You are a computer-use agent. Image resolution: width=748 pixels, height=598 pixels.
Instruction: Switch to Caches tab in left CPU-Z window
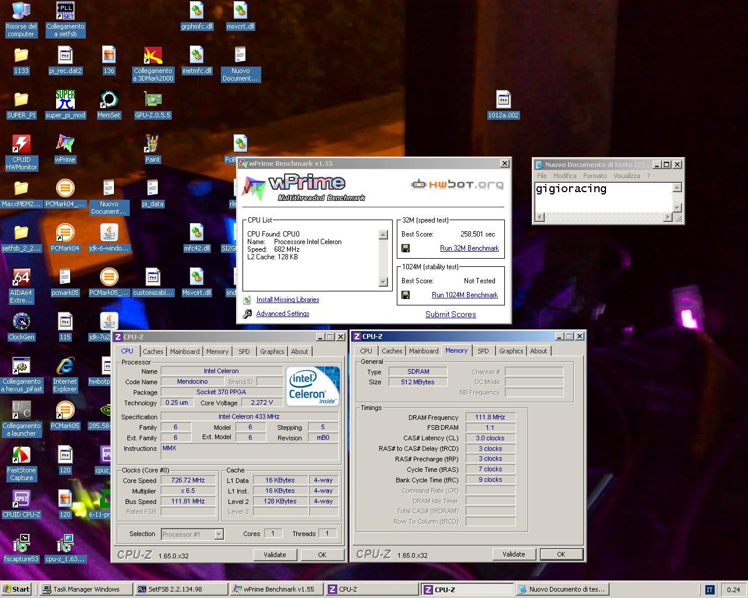(153, 352)
